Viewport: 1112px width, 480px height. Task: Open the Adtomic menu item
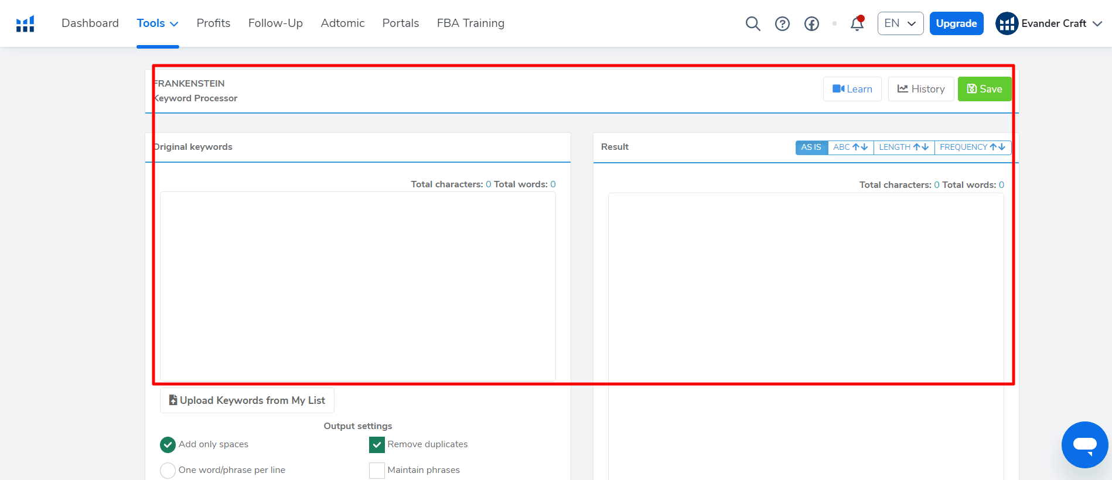click(x=343, y=23)
